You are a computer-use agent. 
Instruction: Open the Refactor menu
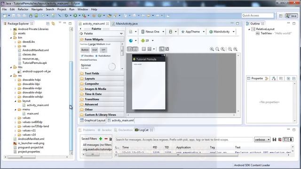click(x=23, y=9)
